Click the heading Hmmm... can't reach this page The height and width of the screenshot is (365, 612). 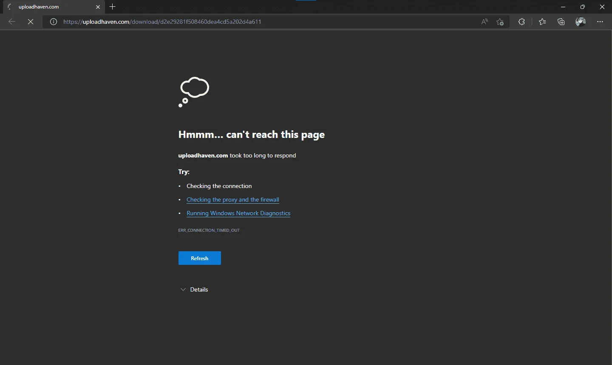252,135
